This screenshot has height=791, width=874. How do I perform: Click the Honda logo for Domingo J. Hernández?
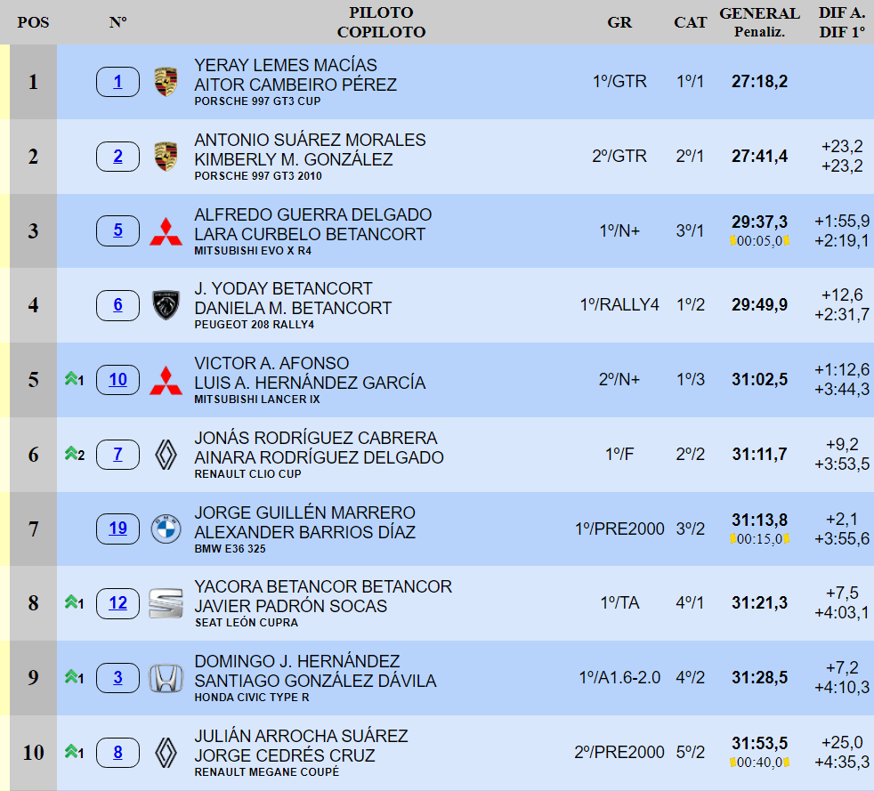pos(166,678)
